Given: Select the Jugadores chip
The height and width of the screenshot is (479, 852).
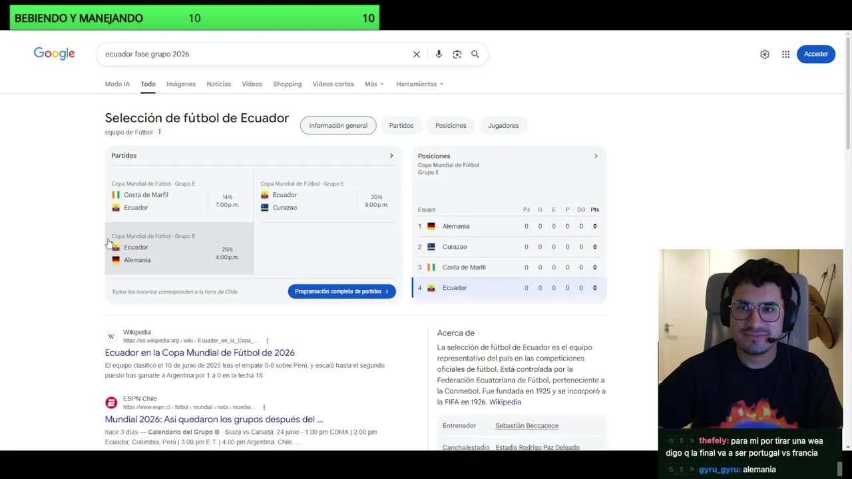Looking at the screenshot, I should point(503,125).
